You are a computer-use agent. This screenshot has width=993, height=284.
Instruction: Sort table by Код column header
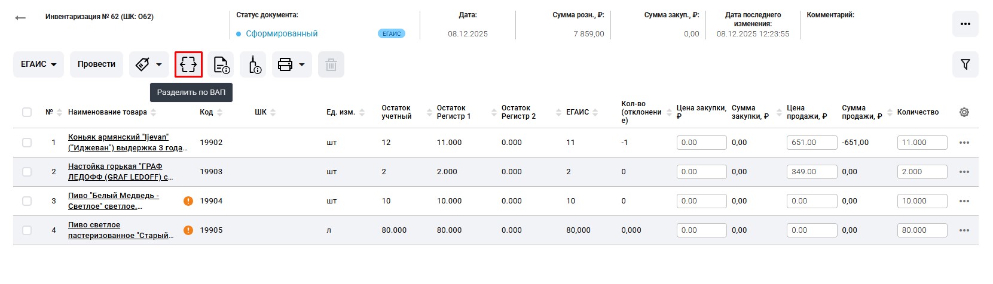[x=206, y=112]
